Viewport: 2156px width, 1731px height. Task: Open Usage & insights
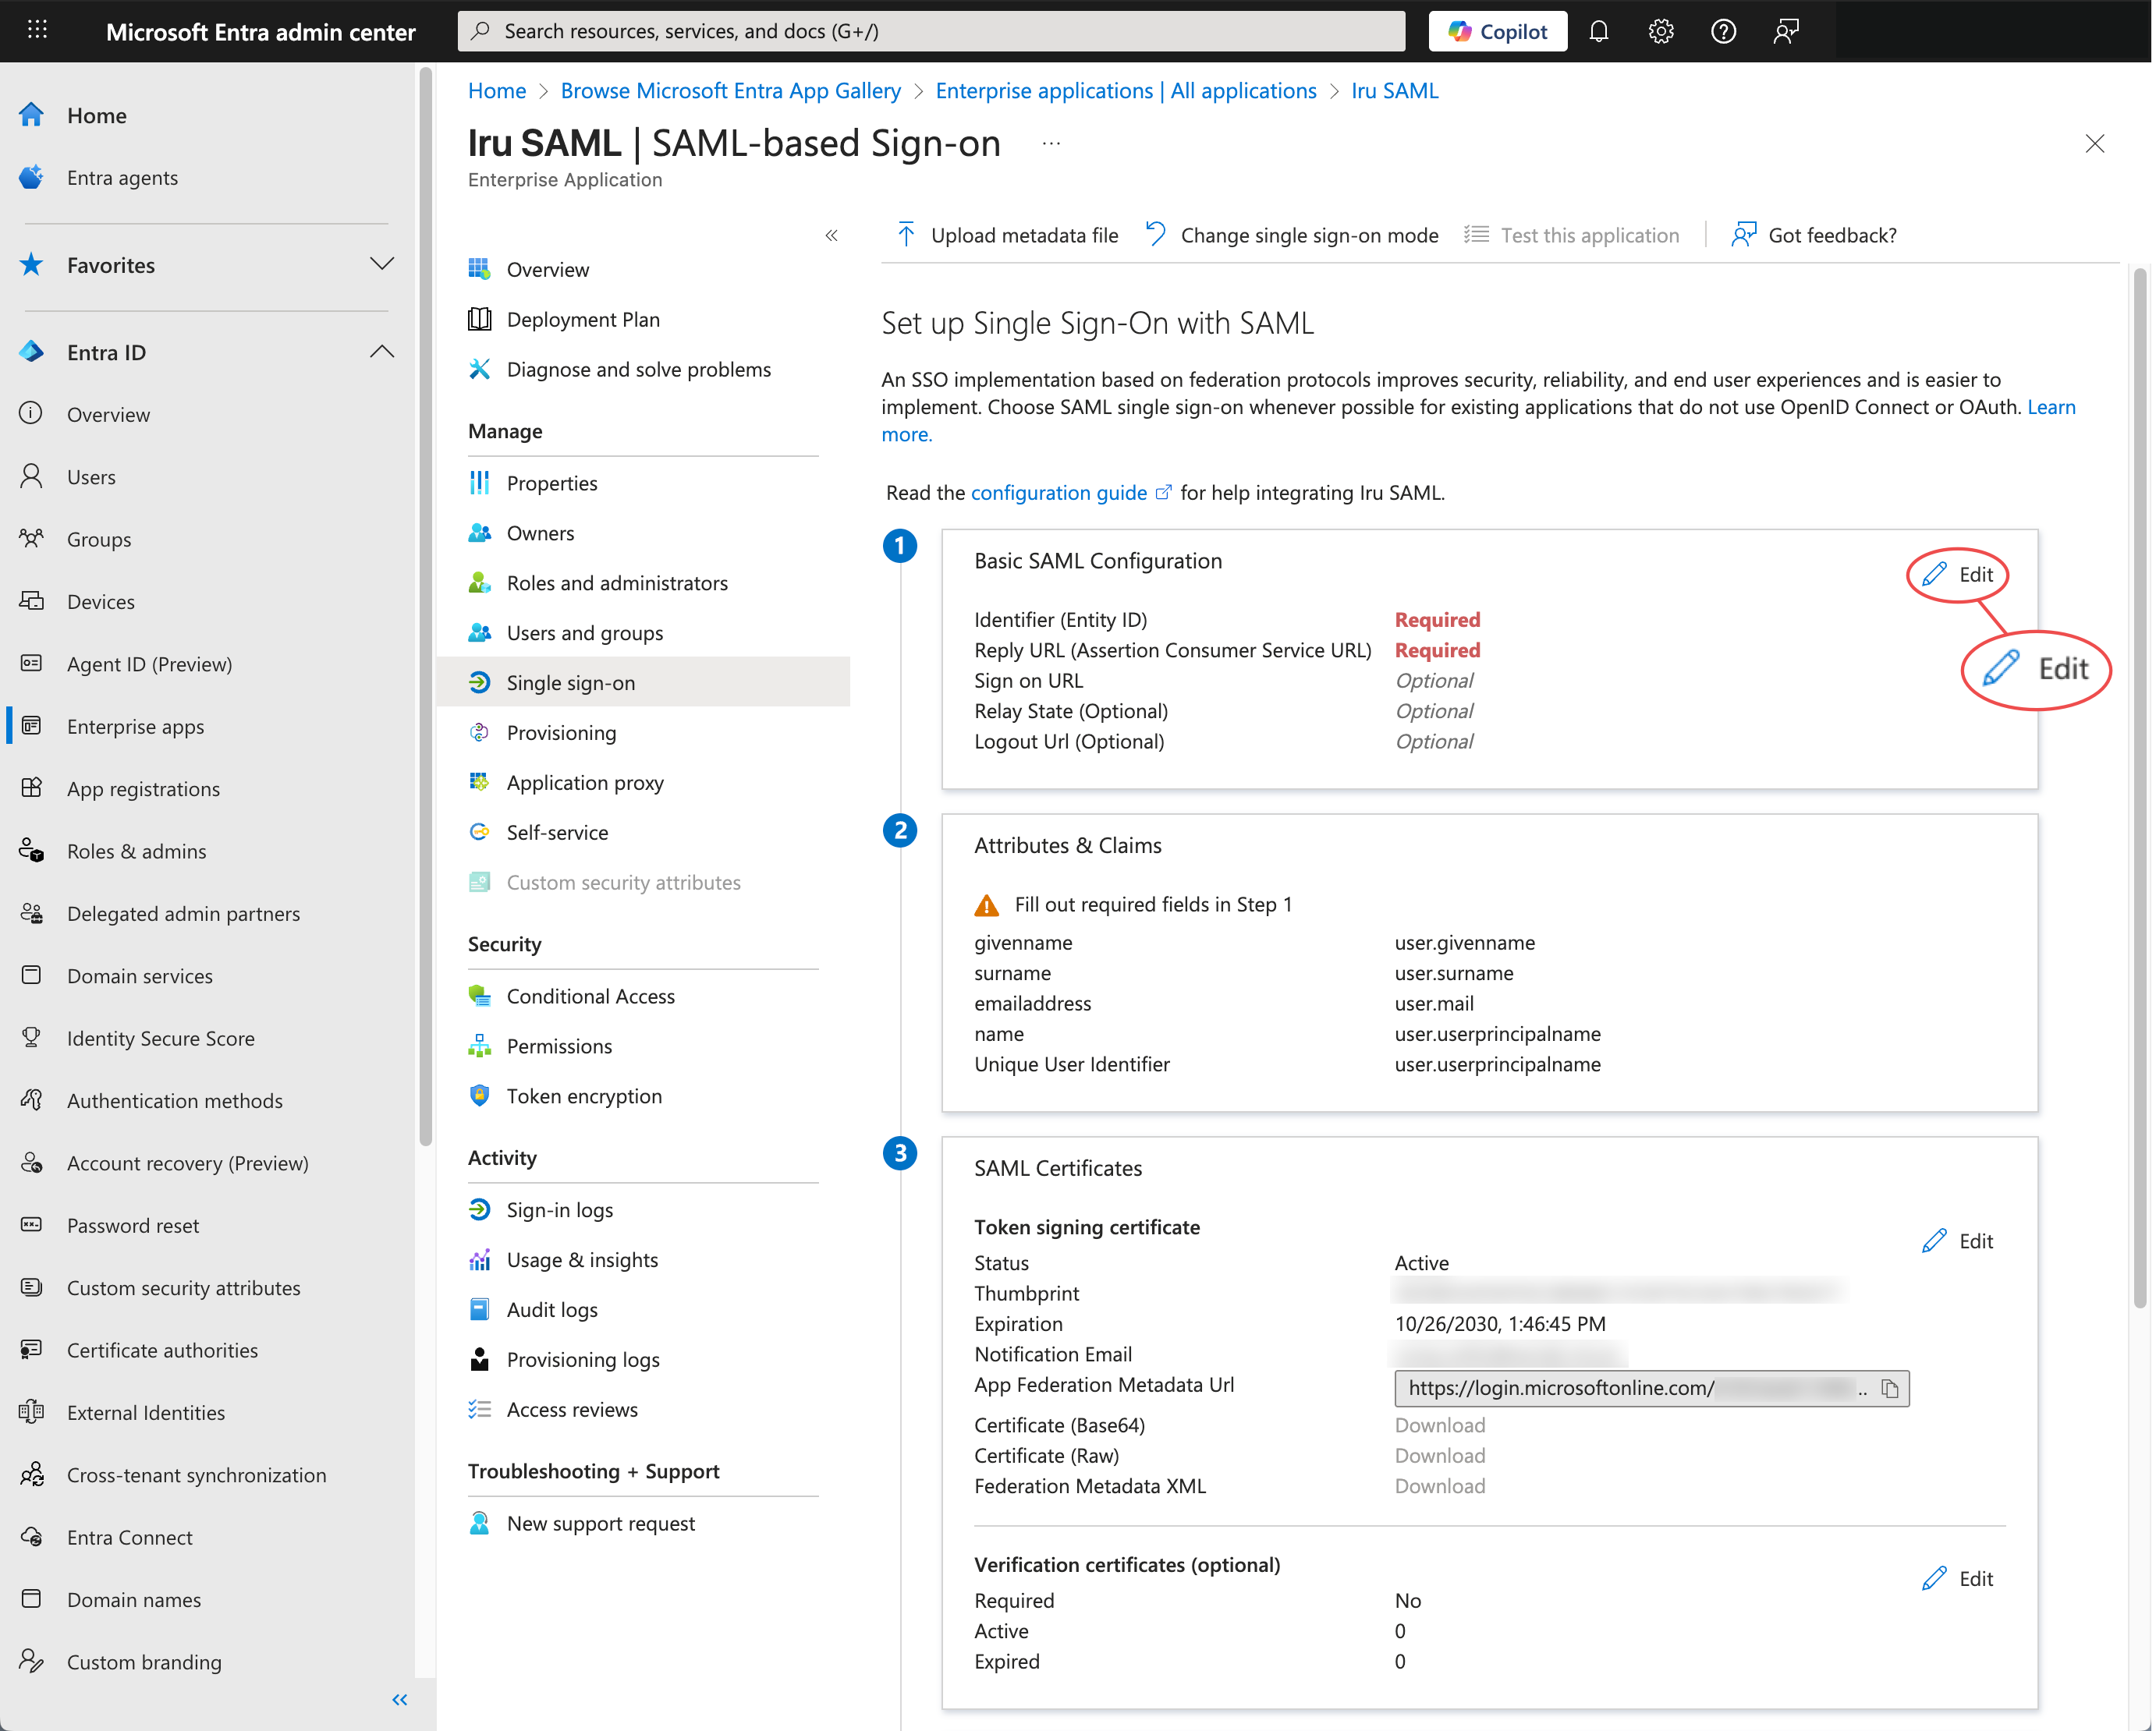tap(582, 1260)
